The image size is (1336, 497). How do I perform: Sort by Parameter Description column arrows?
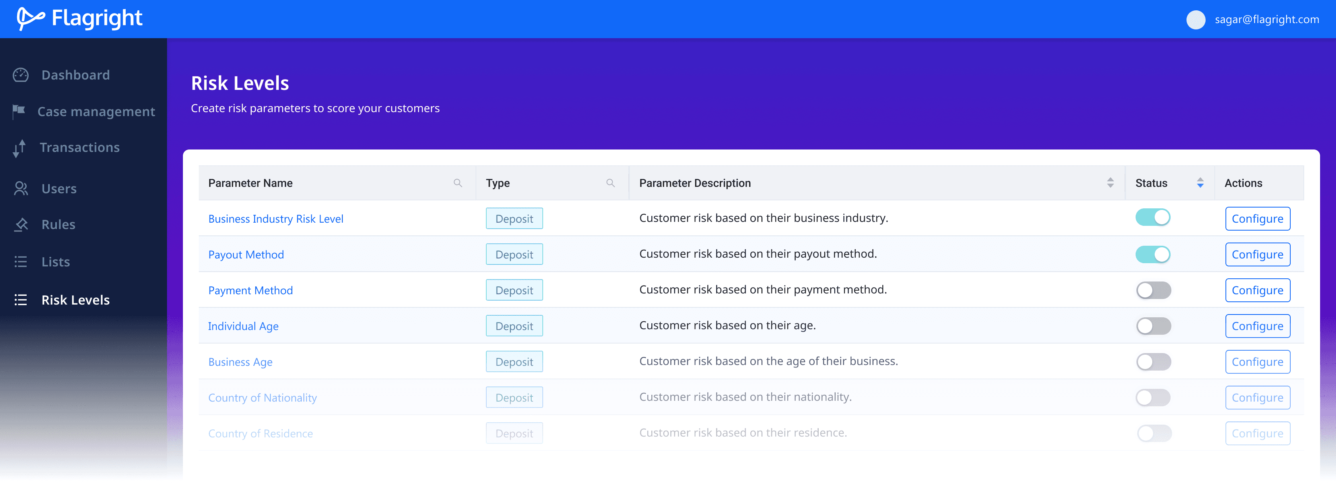1110,182
